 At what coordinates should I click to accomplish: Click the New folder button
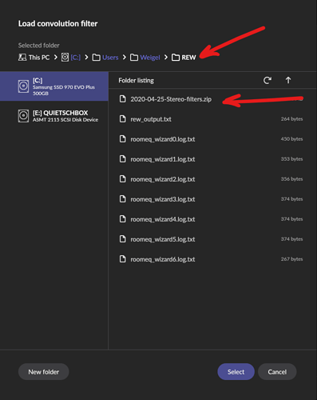[x=44, y=372]
